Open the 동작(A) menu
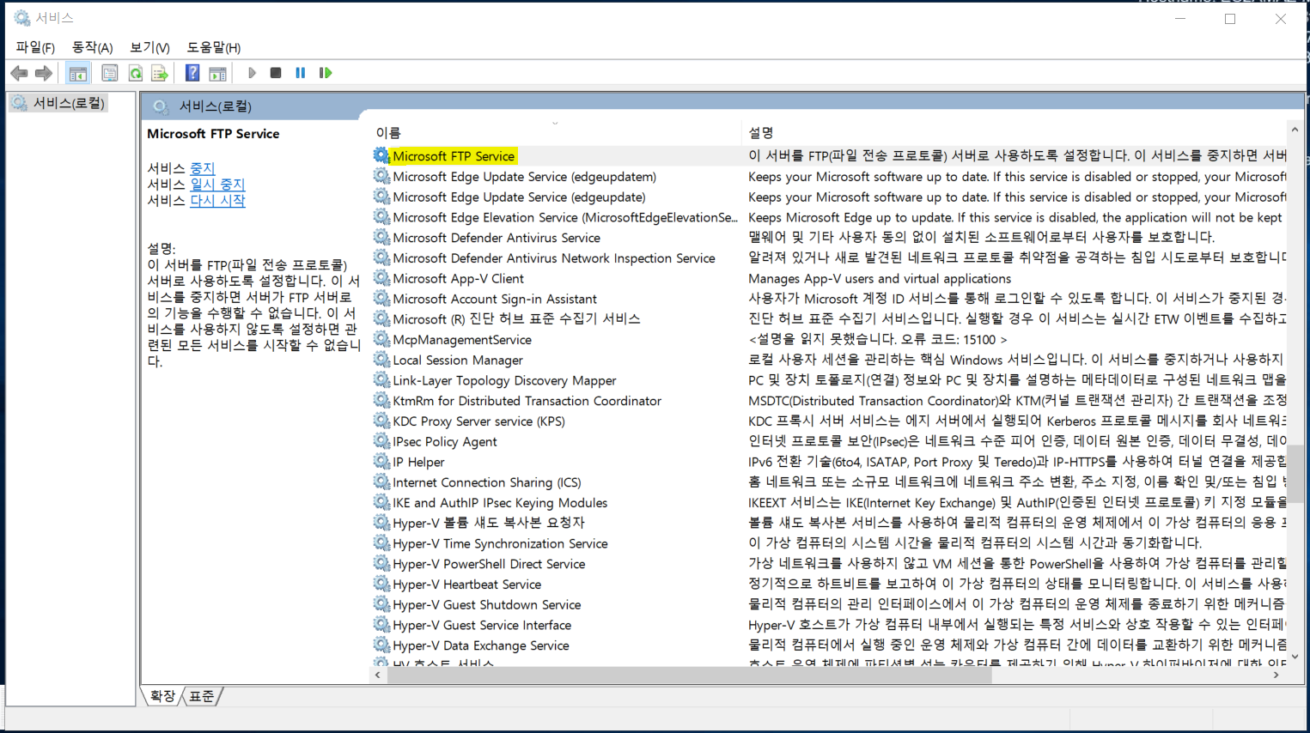The width and height of the screenshot is (1310, 733). (92, 47)
